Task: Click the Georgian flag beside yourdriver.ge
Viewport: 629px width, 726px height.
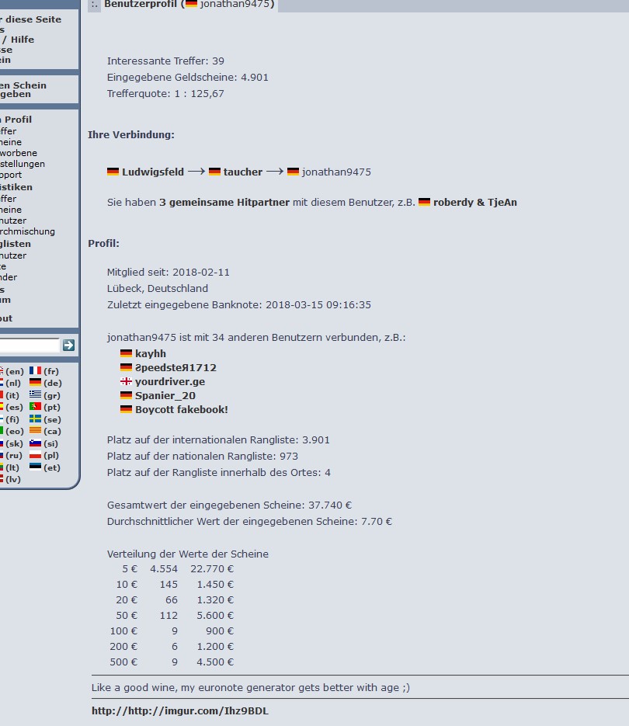Action: point(124,381)
